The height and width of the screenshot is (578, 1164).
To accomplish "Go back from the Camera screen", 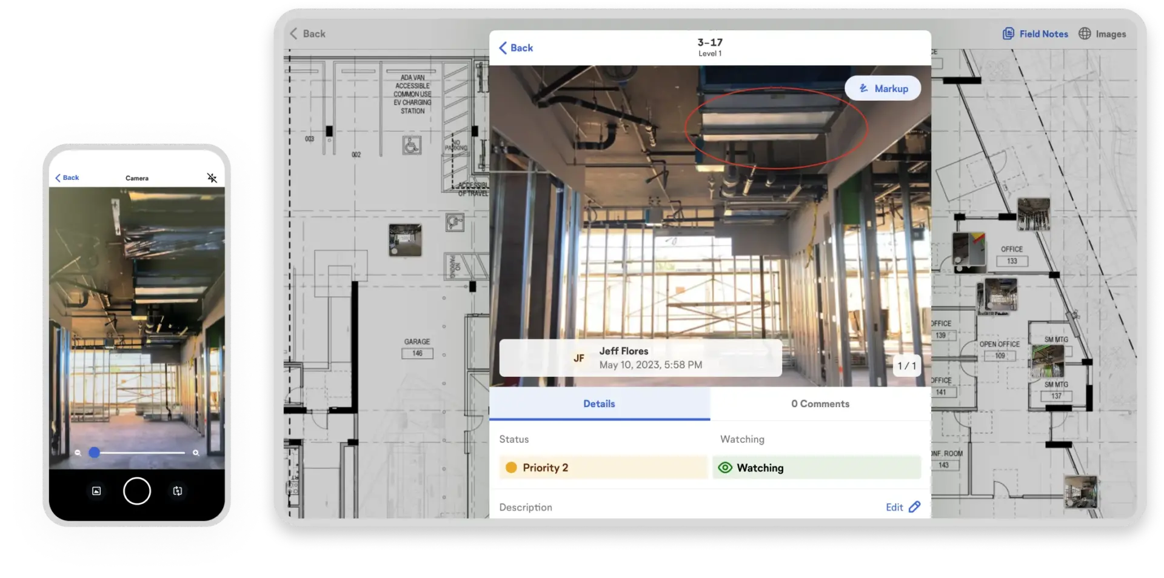I will coord(67,178).
